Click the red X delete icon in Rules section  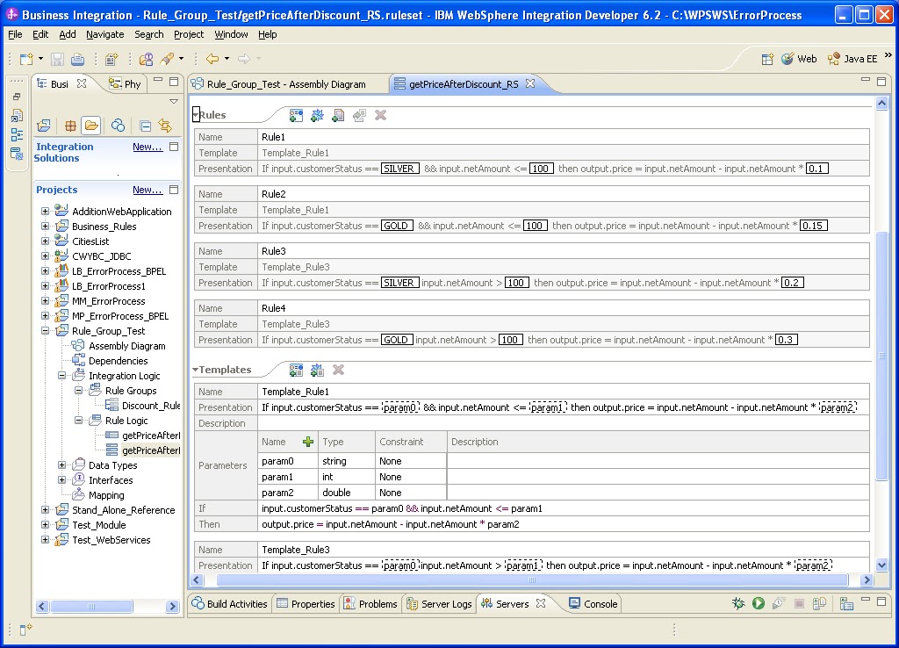pyautogui.click(x=381, y=115)
